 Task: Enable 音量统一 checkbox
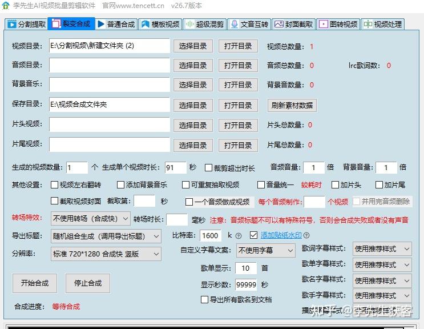coord(261,185)
